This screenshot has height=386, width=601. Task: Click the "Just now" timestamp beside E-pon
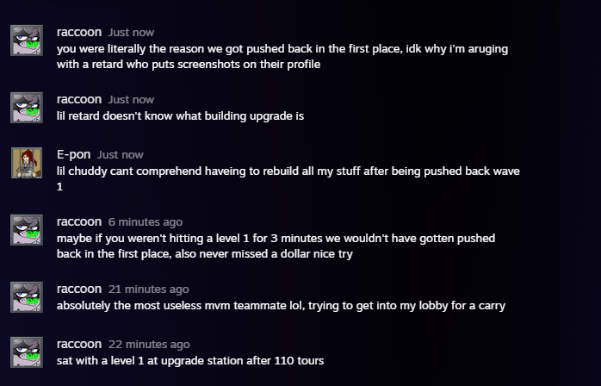click(120, 155)
